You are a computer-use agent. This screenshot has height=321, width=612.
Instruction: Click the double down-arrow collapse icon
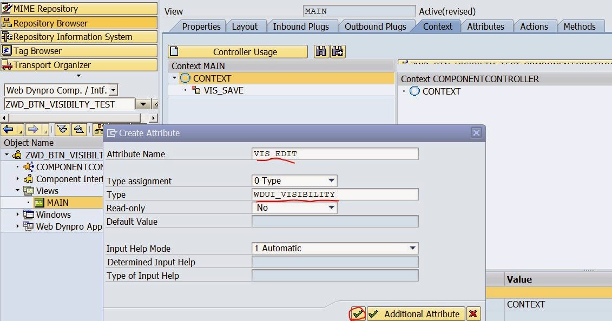click(x=61, y=129)
